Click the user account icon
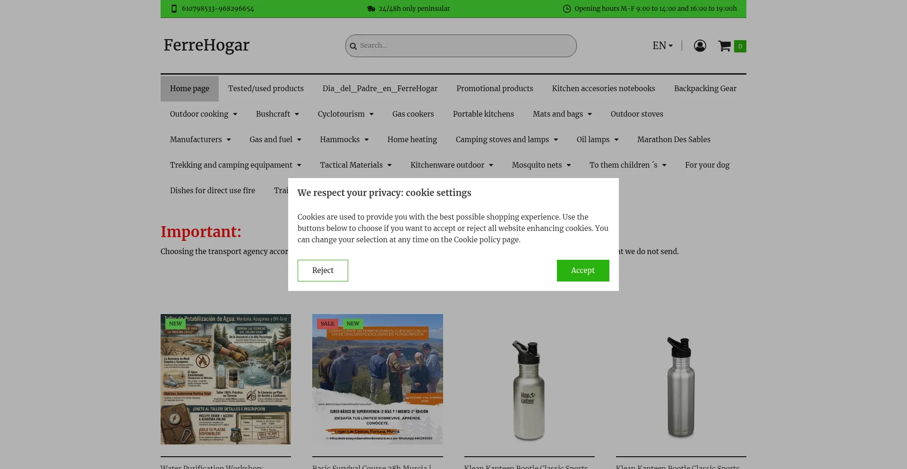Screen dimensions: 907x469 (700, 46)
